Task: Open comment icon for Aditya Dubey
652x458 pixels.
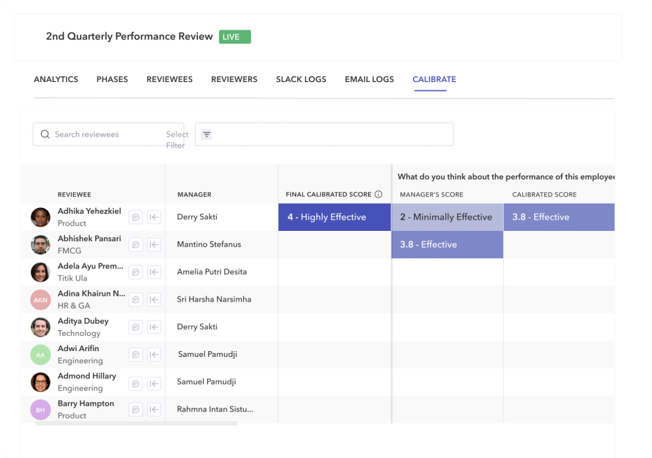Action: click(x=136, y=327)
